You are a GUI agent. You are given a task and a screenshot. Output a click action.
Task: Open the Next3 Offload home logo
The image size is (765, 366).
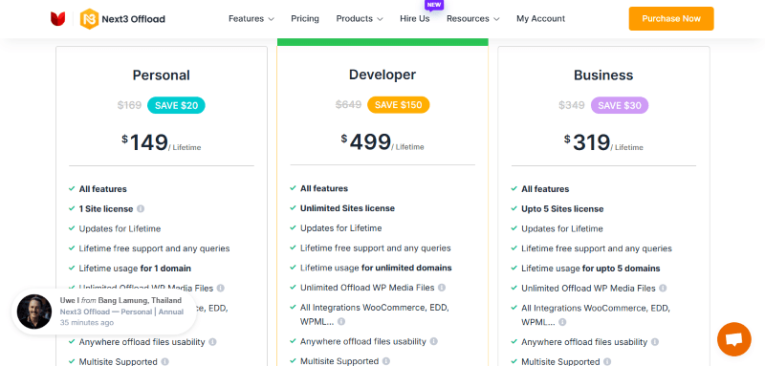pyautogui.click(x=122, y=19)
